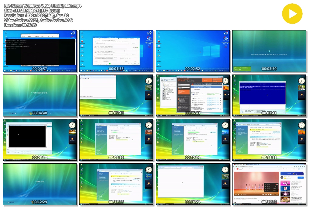The image size is (309, 208).
Task: Choose the 00:07:41 blue console frame
Action: point(269,95)
